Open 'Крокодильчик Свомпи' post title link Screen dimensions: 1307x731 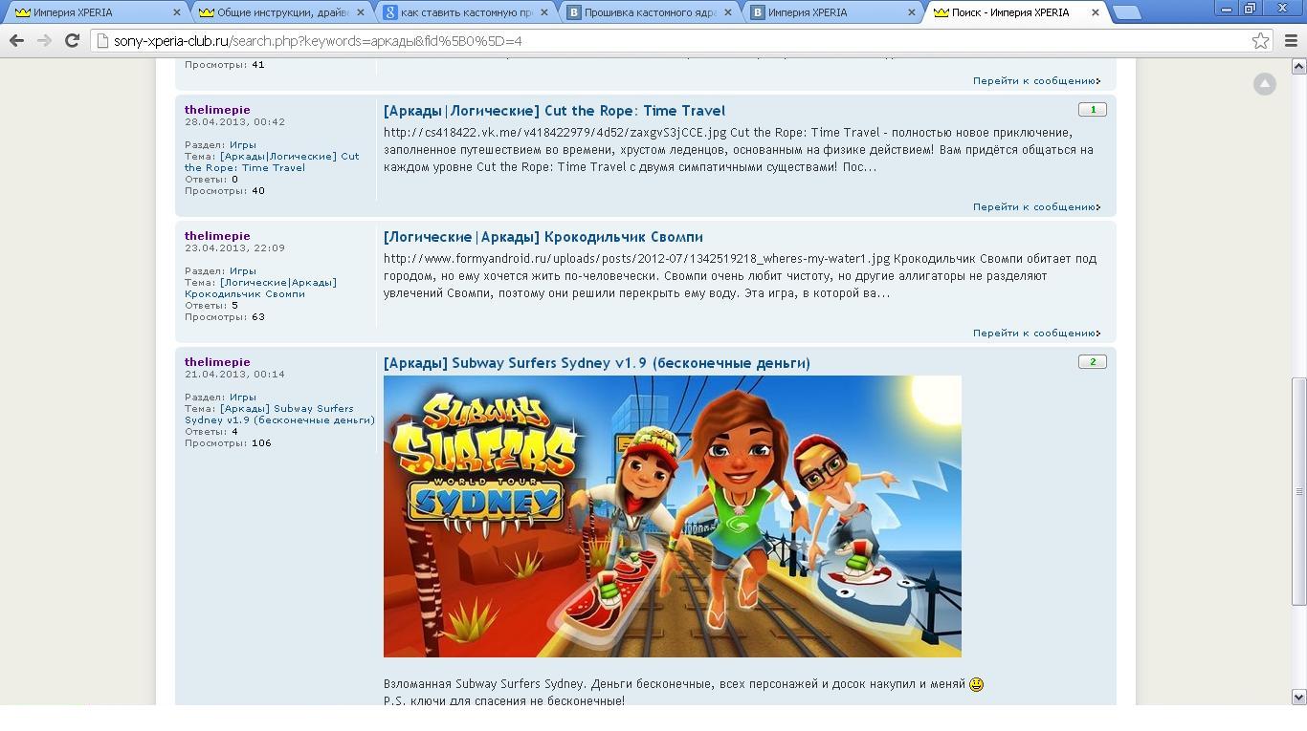(543, 237)
